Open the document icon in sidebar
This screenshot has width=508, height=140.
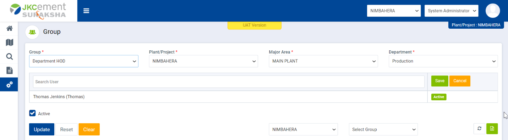point(10,70)
